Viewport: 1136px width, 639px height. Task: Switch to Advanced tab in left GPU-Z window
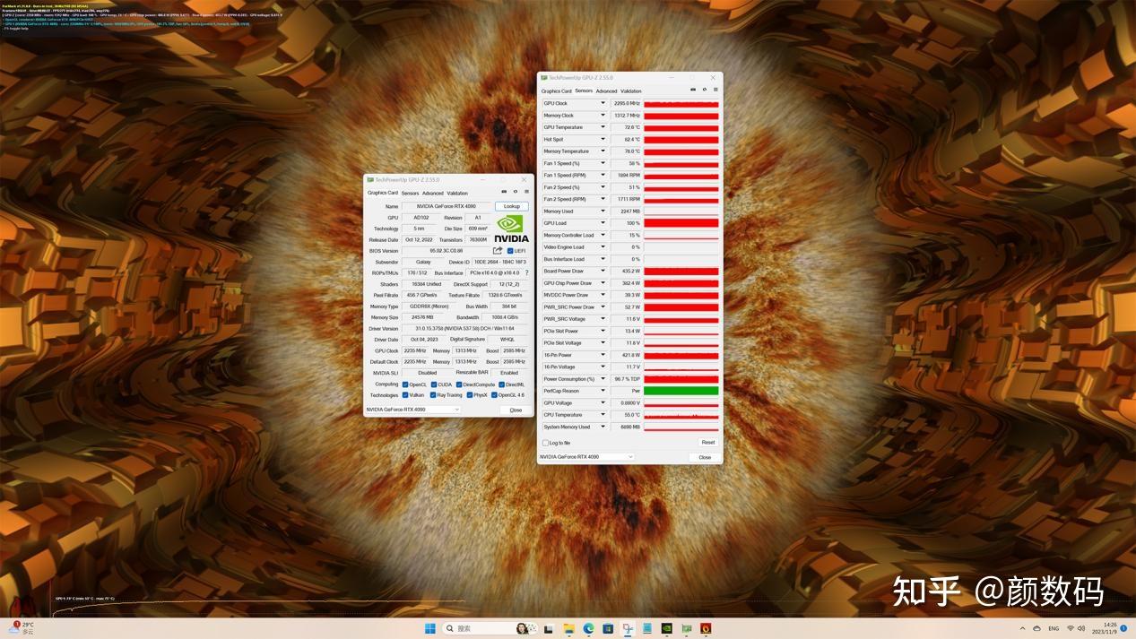pyautogui.click(x=433, y=193)
